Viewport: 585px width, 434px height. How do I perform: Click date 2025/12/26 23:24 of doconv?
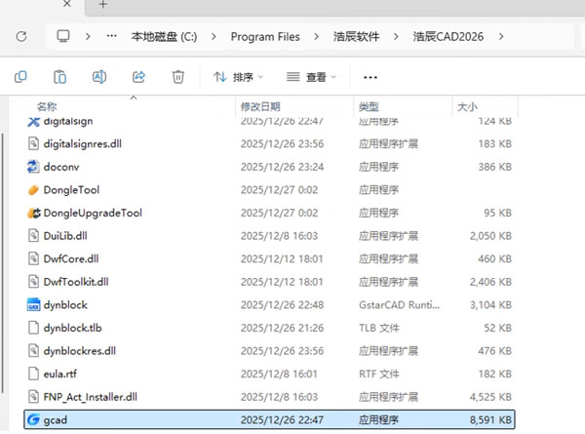point(282,167)
